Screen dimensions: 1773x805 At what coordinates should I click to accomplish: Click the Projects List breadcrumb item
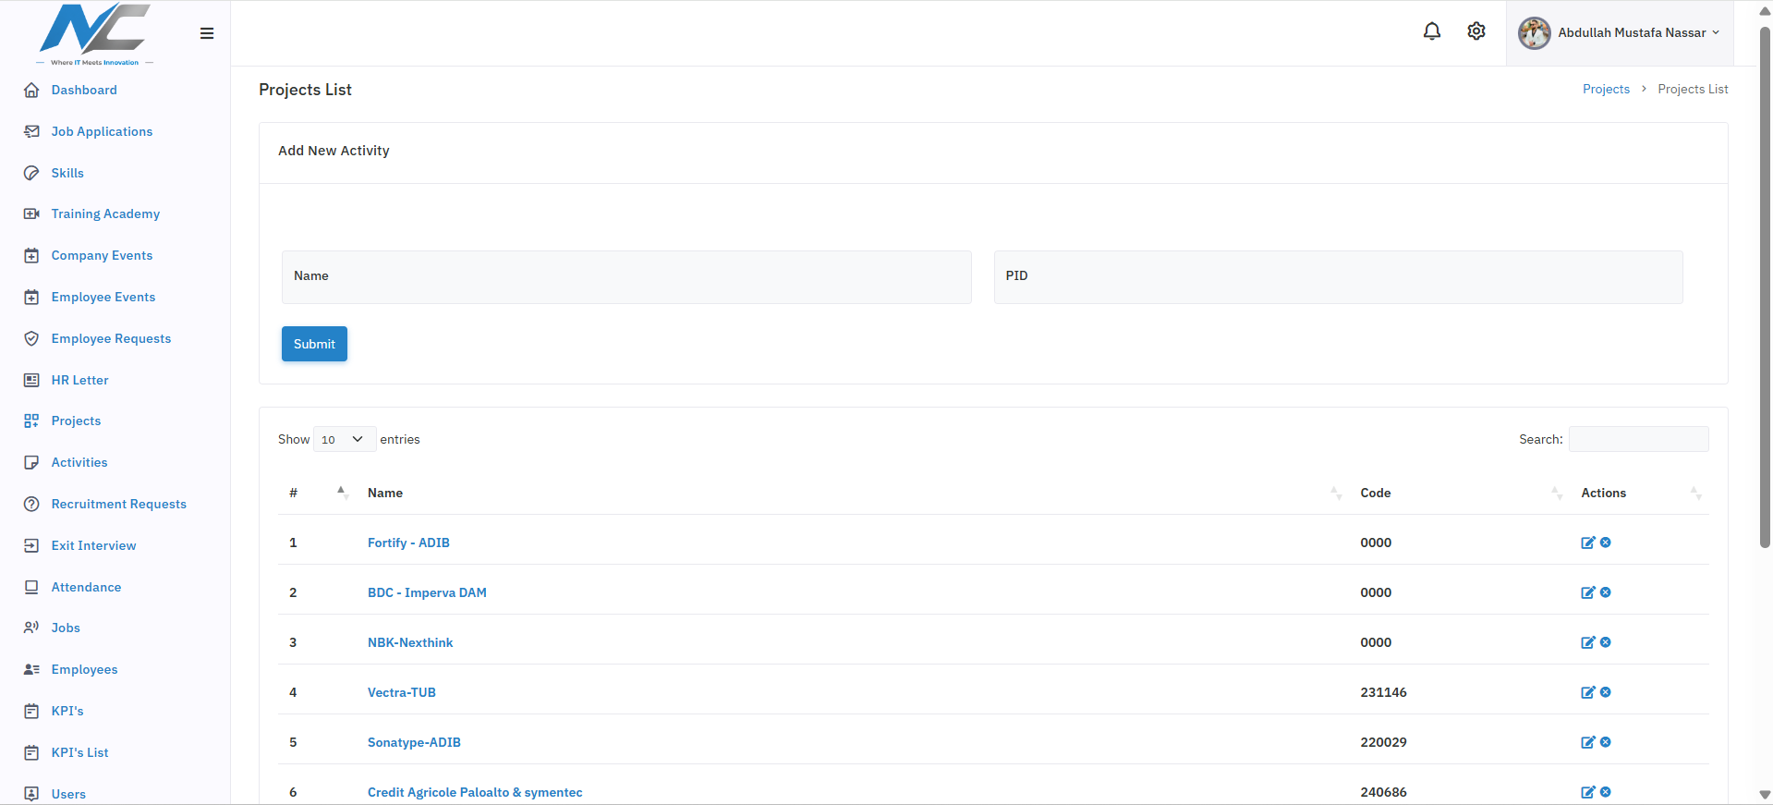(1693, 89)
